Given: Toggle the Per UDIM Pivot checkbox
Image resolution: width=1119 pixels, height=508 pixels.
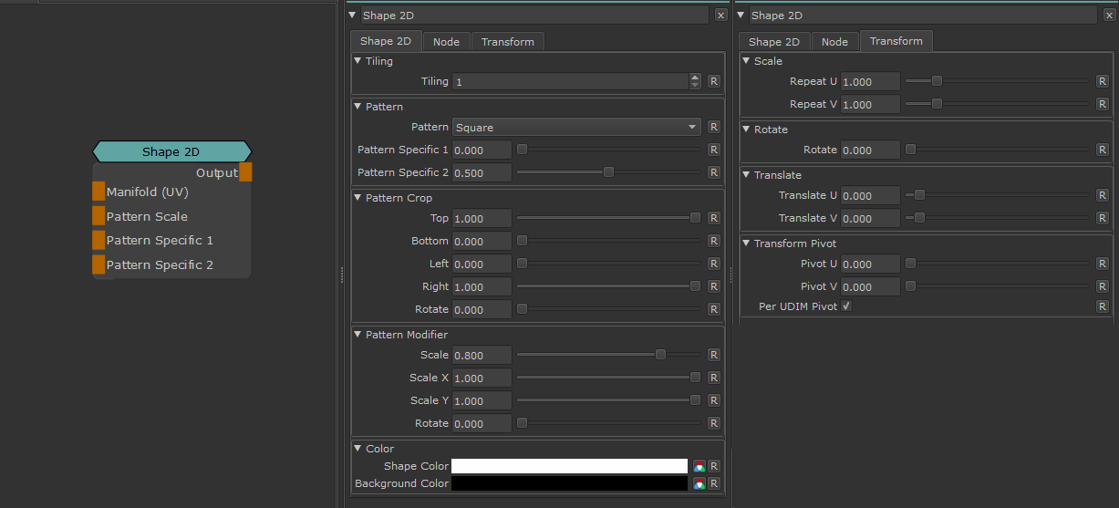Looking at the screenshot, I should [x=846, y=306].
